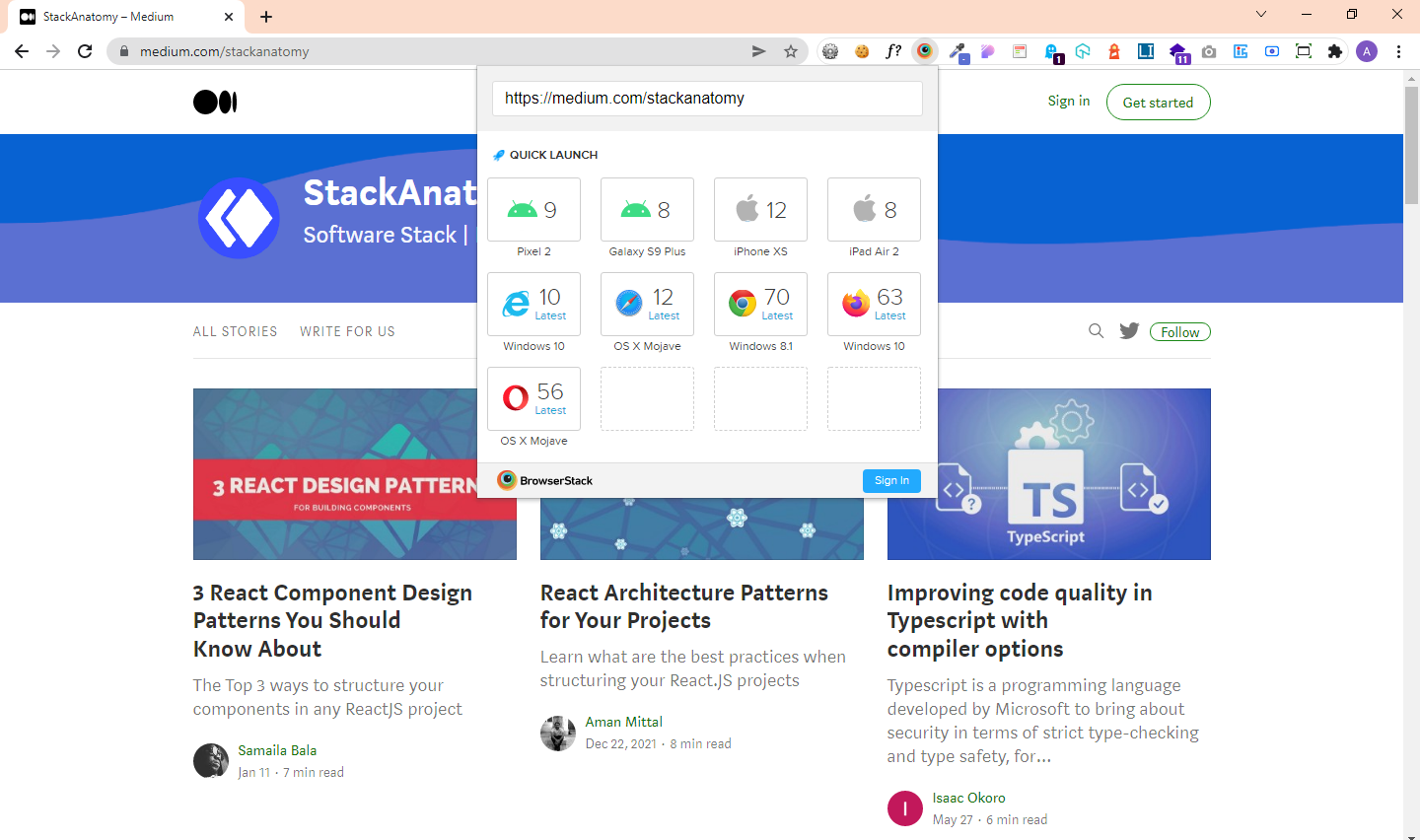1420x840 pixels.
Task: Open the graduation cap extension with badge 11
Action: point(1178,51)
